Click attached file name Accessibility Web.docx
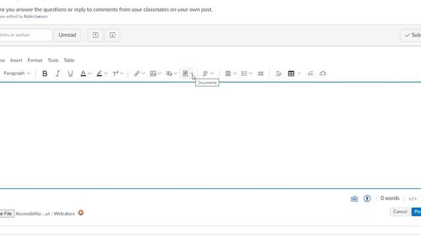The width and height of the screenshot is (421, 237). point(45,213)
